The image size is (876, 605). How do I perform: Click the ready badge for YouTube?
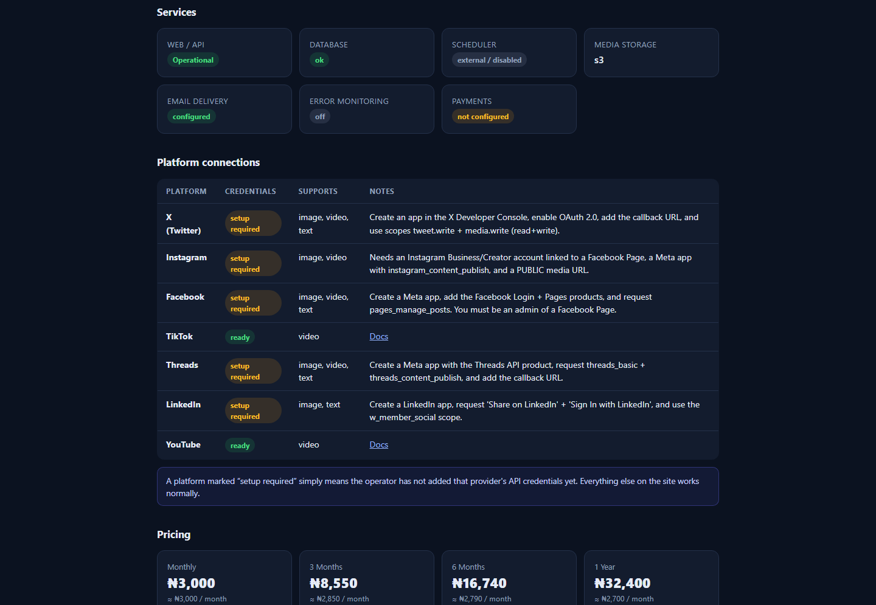(240, 446)
